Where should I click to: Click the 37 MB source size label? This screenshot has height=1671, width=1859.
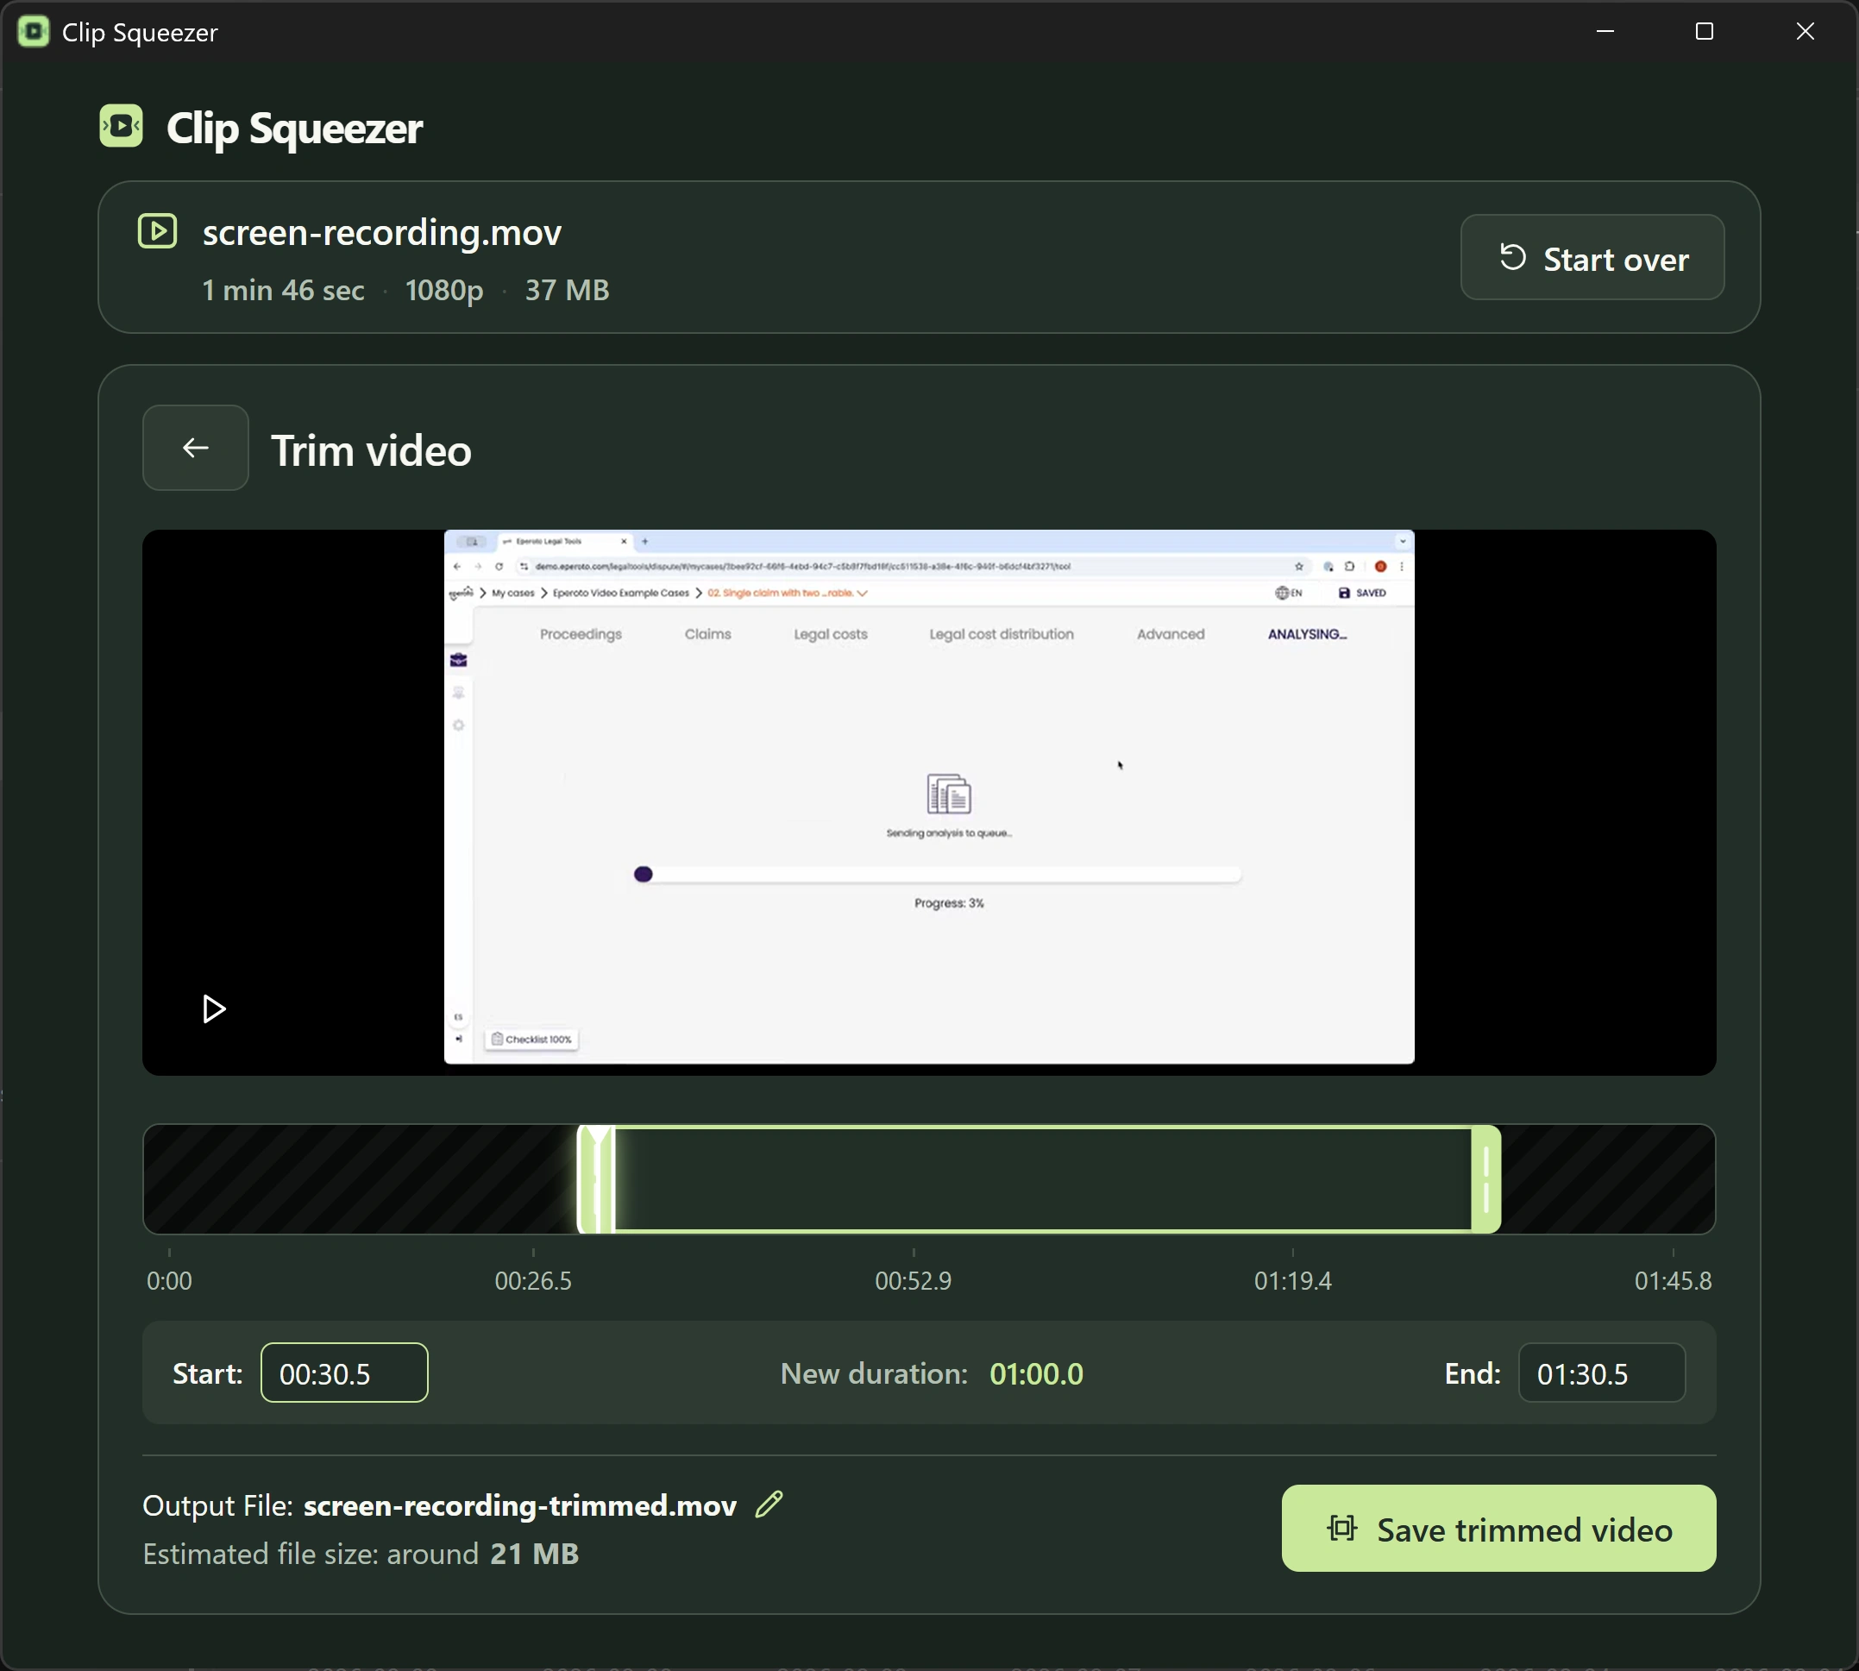click(568, 290)
